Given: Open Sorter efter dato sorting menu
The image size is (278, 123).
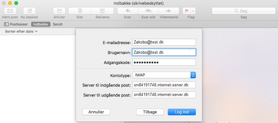Looking at the screenshot, I should pyautogui.click(x=21, y=31).
